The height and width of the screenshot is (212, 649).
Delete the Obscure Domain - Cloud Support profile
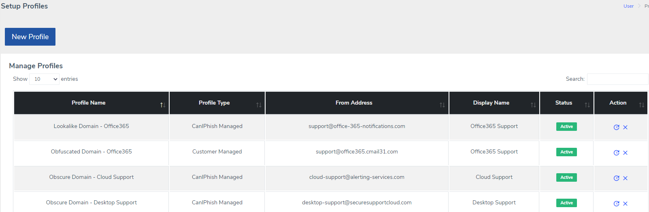click(x=625, y=178)
